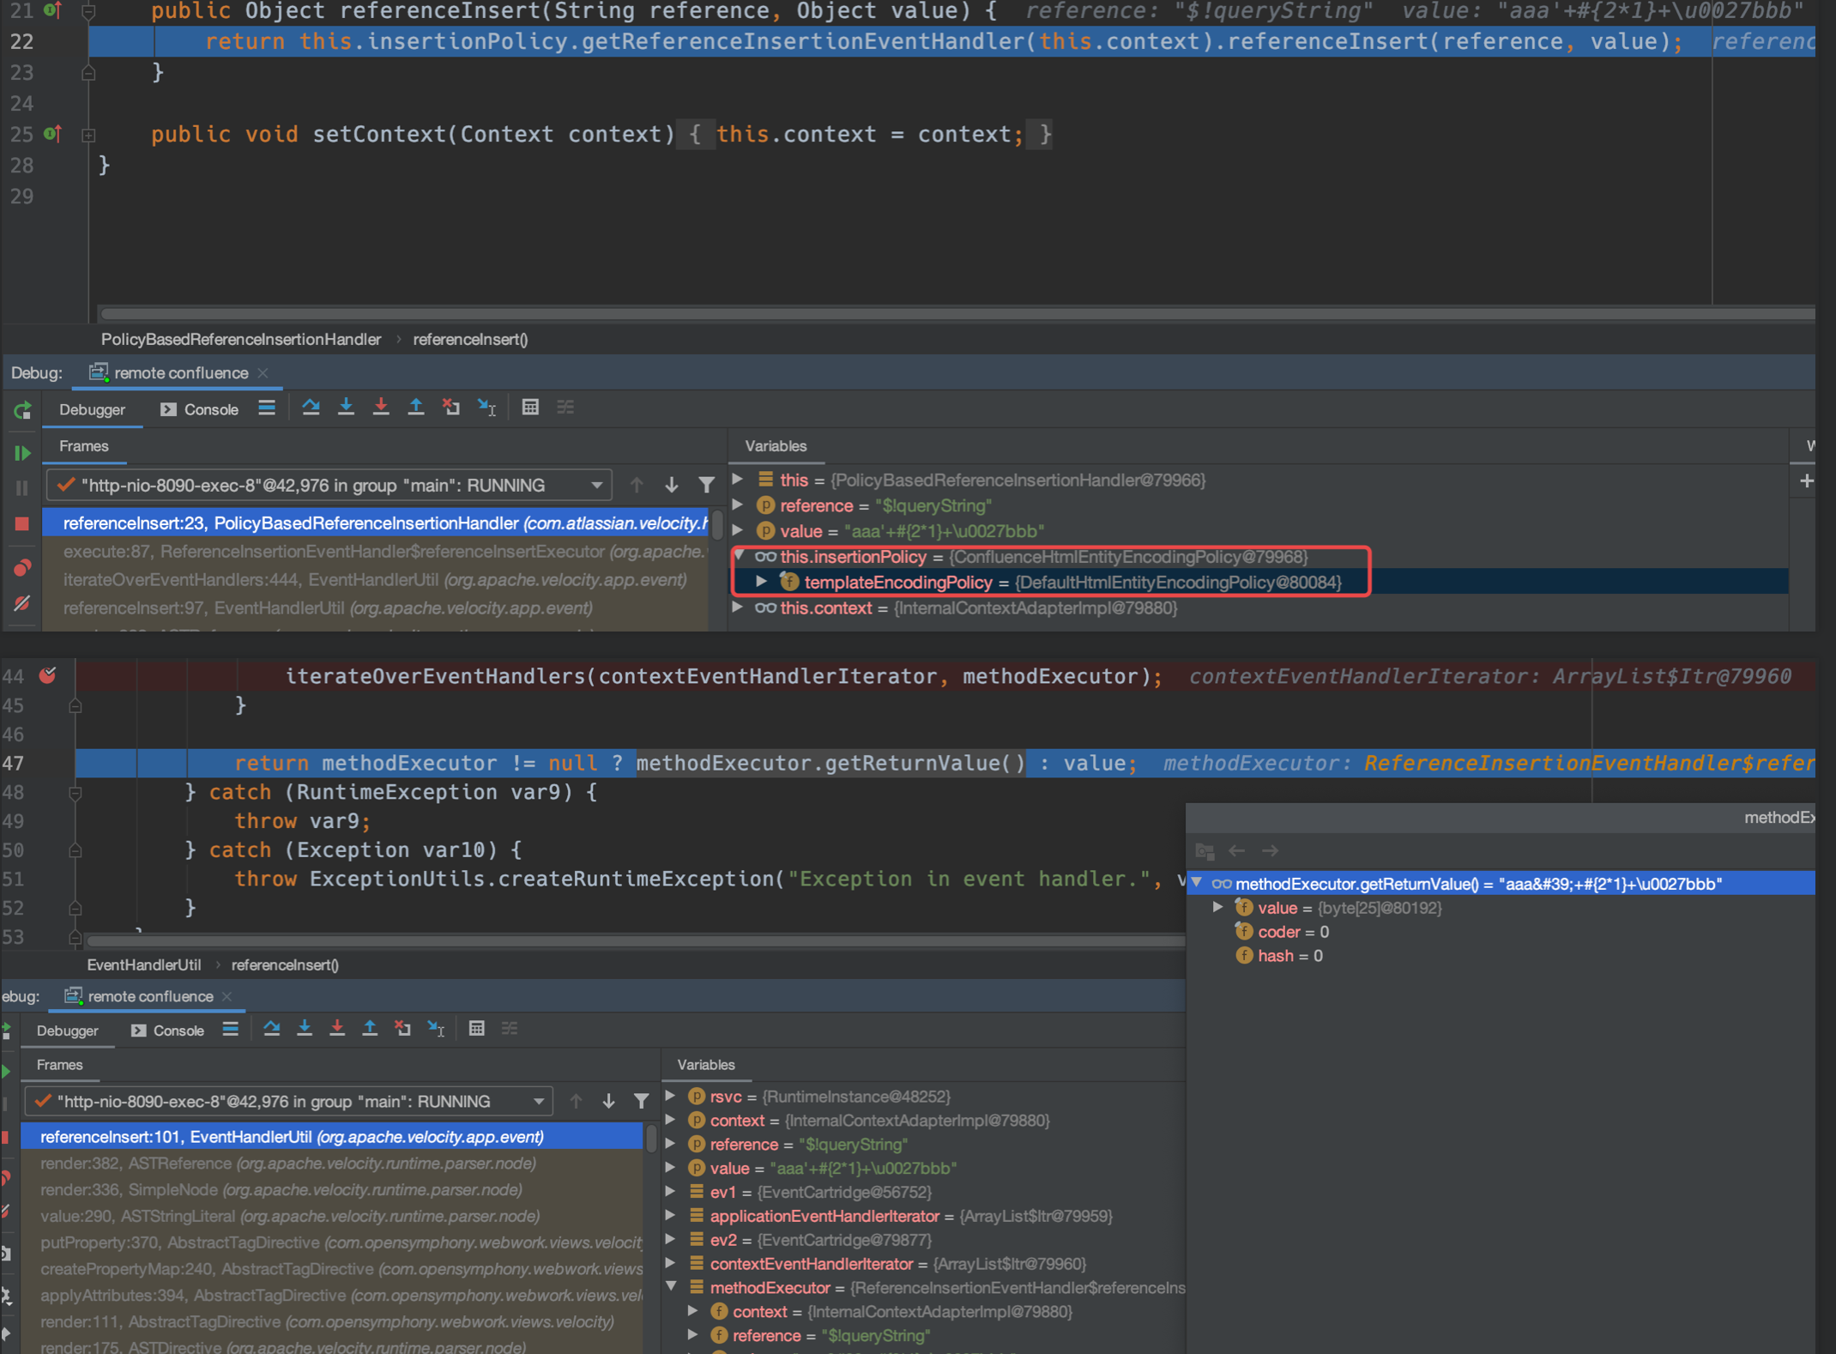Click PolicyBasedReferenceInsertionHandler breadcrumb
The image size is (1836, 1354).
coord(241,340)
